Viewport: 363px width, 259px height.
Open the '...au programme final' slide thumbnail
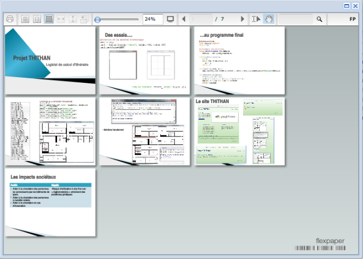239,60
